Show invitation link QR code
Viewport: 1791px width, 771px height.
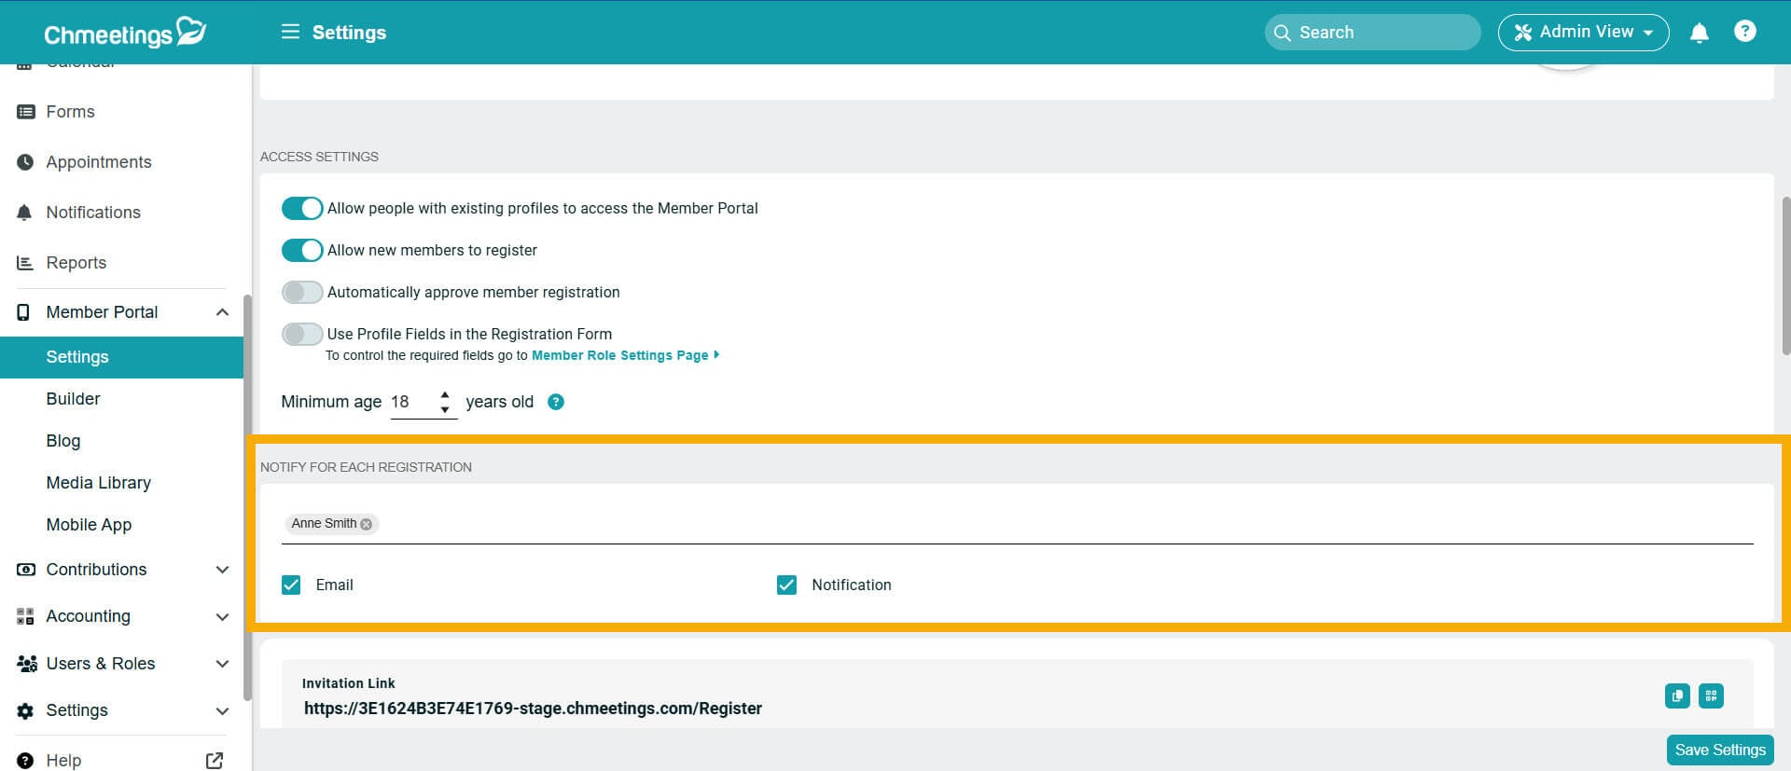[1711, 695]
